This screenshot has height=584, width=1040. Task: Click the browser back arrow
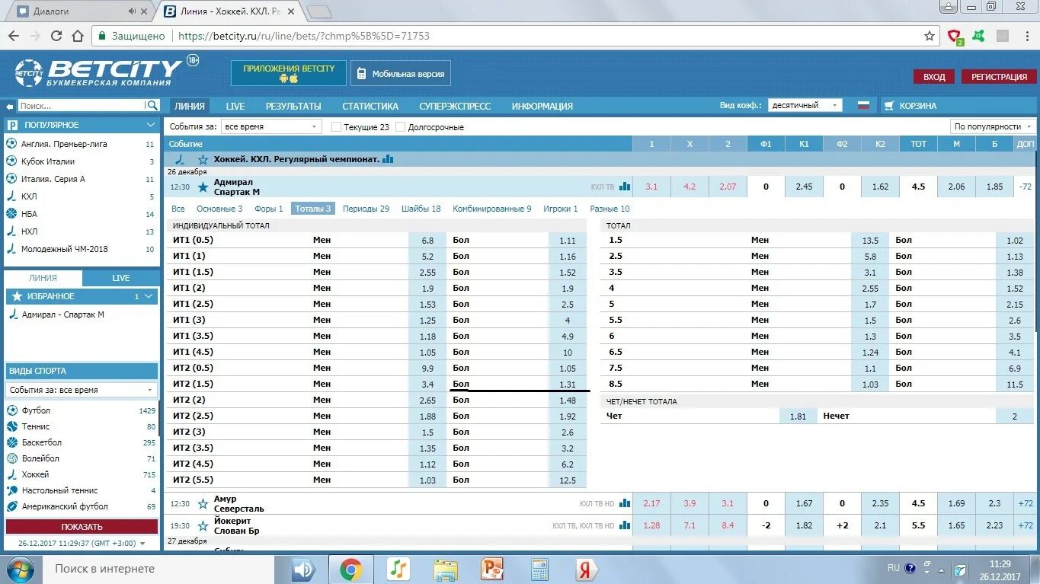(14, 36)
